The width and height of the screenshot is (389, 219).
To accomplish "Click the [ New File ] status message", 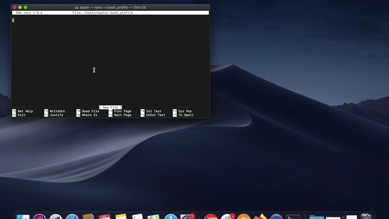I will click(x=110, y=107).
